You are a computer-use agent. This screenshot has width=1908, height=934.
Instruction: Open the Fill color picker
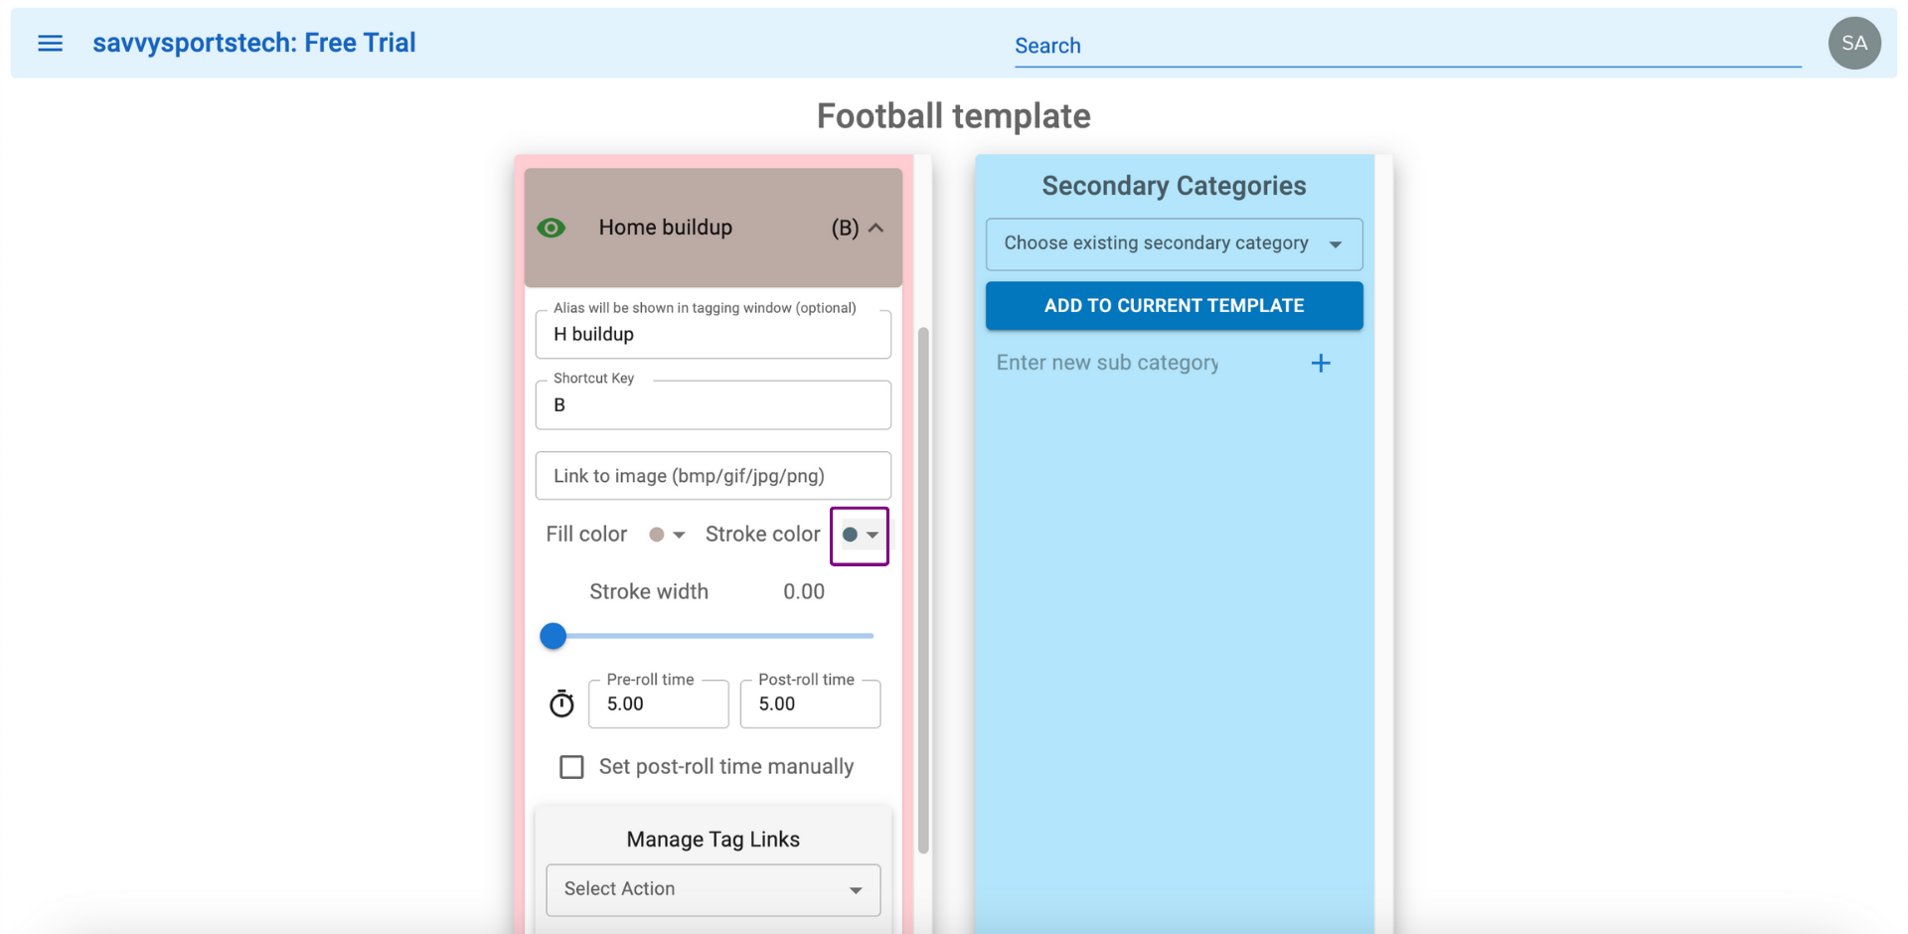pyautogui.click(x=666, y=535)
